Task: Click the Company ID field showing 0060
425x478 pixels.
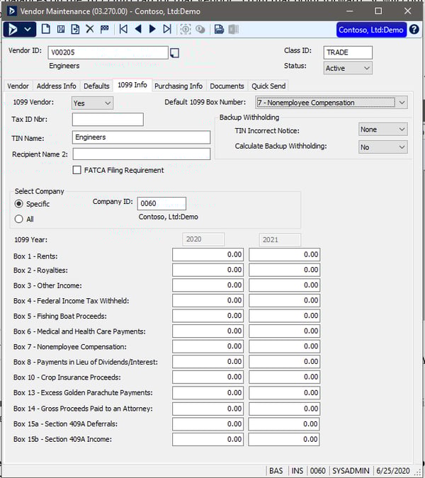Action: 161,203
